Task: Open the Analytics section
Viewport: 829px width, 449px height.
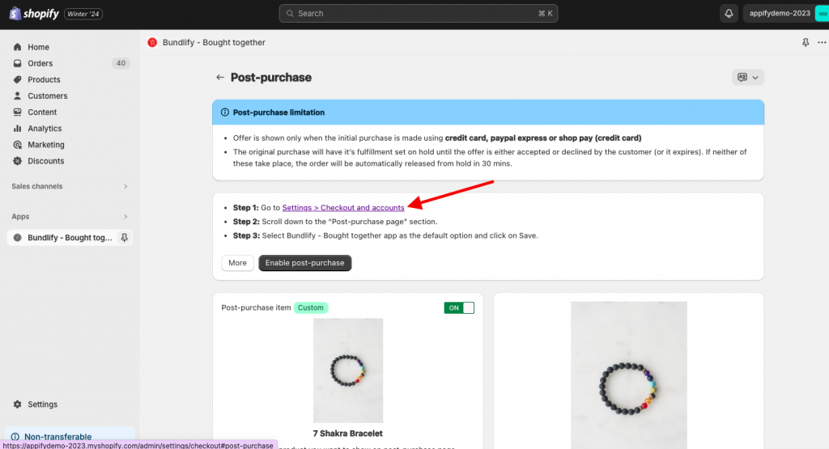Action: click(x=45, y=129)
